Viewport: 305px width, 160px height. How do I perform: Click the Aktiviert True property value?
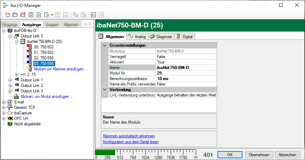[x=186, y=62]
